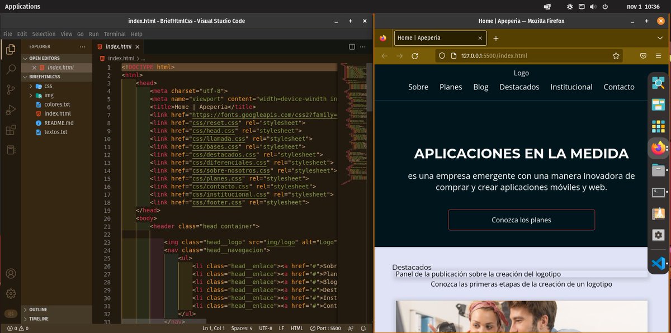
Task: Open the Source Control view
Action: point(11,89)
